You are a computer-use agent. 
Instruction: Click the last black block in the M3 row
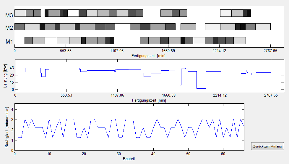pyautogui.click(x=249, y=13)
